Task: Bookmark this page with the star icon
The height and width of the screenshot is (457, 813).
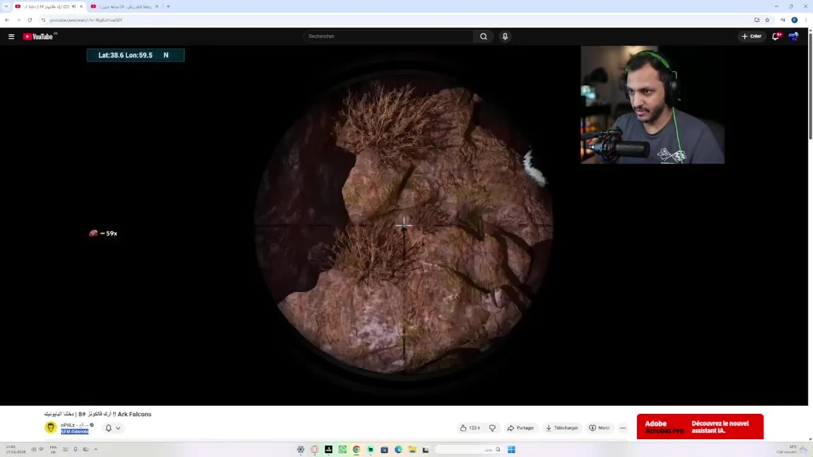Action: [x=767, y=20]
